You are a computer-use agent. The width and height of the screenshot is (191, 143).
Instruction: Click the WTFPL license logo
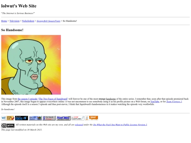(8, 126)
